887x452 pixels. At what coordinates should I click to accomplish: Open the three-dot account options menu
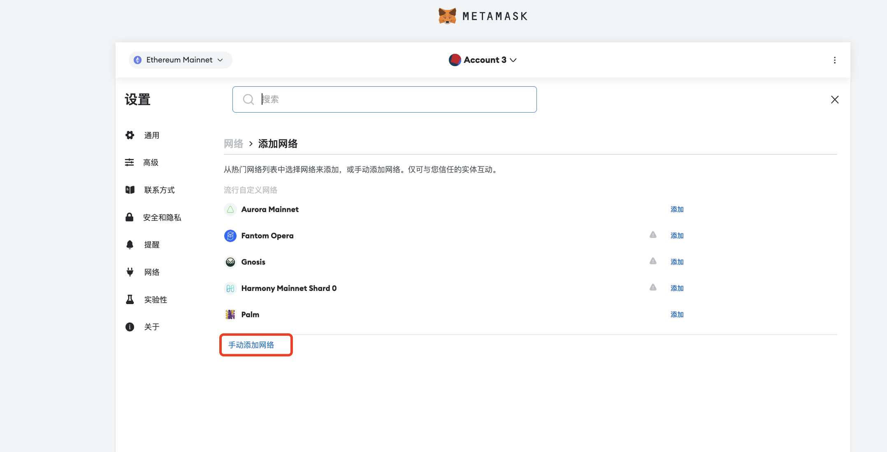835,60
